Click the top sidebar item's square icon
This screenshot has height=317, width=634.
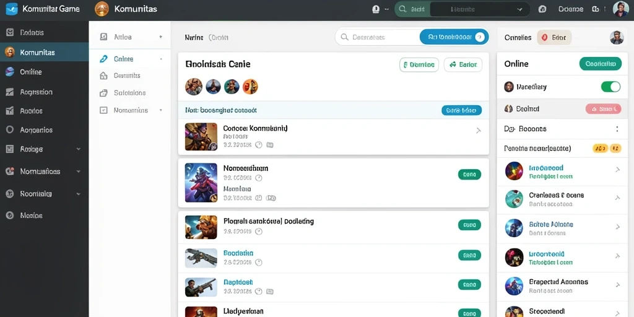tap(10, 33)
